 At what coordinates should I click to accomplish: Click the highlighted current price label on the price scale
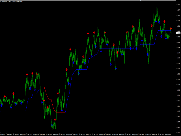tap(178, 33)
